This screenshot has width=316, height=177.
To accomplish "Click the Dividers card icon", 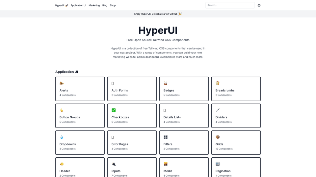I will point(218,110).
